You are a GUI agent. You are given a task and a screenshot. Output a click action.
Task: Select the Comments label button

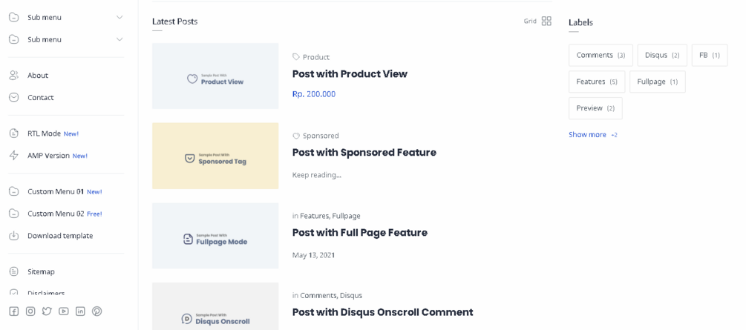pos(601,56)
